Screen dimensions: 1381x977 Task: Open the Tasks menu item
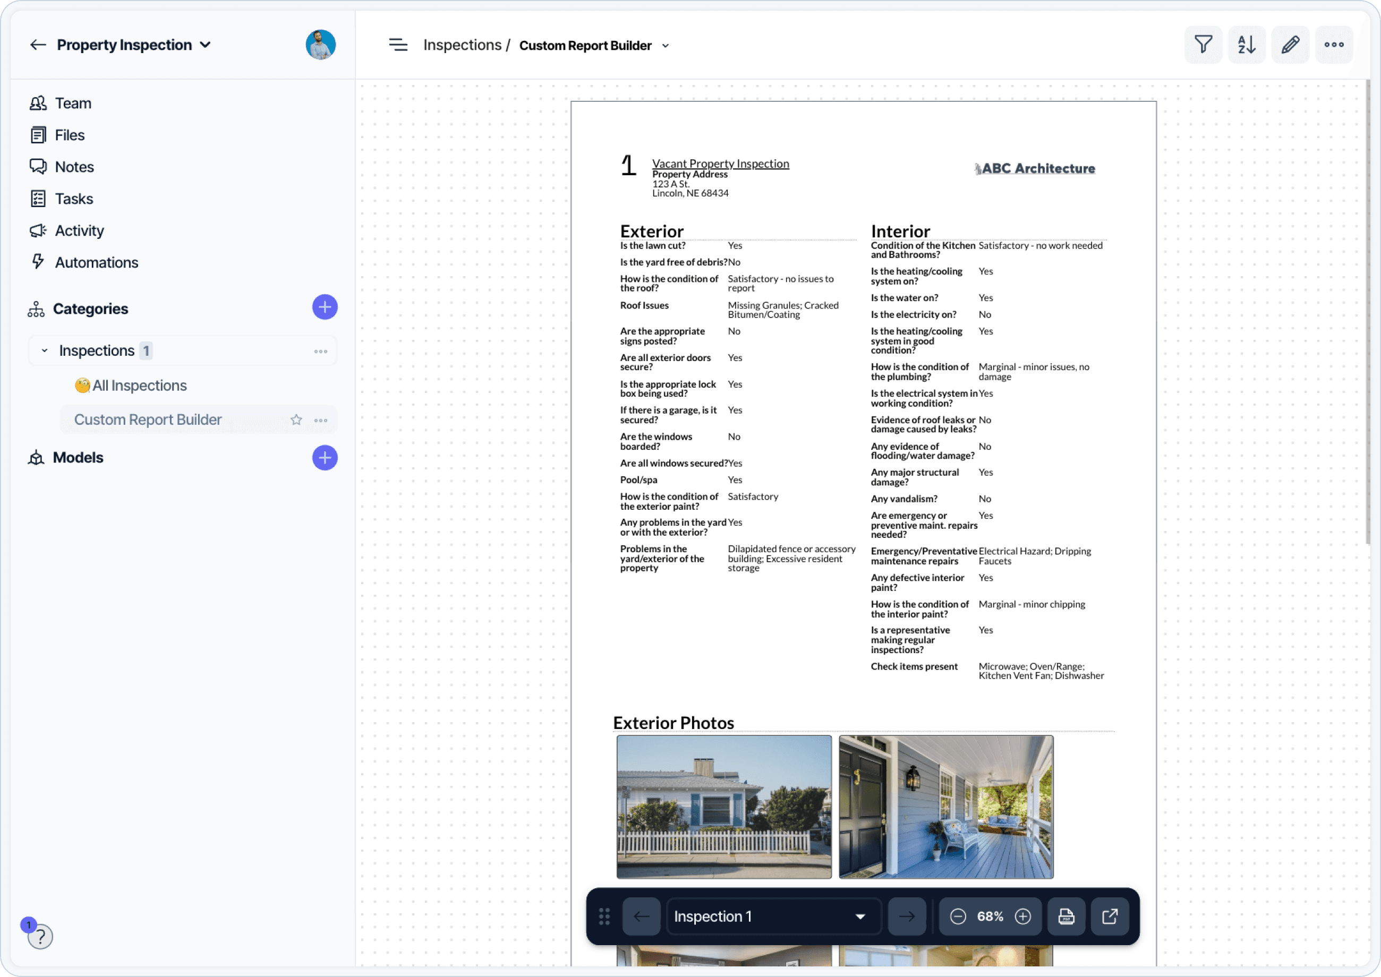click(74, 199)
